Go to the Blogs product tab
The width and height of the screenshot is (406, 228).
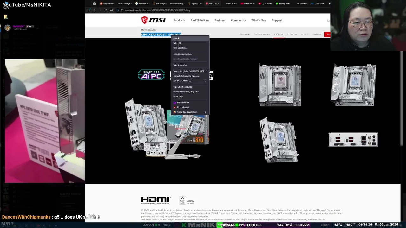(304, 35)
